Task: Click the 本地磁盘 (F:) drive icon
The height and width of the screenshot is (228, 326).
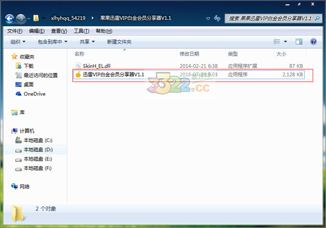Action: click(19, 169)
